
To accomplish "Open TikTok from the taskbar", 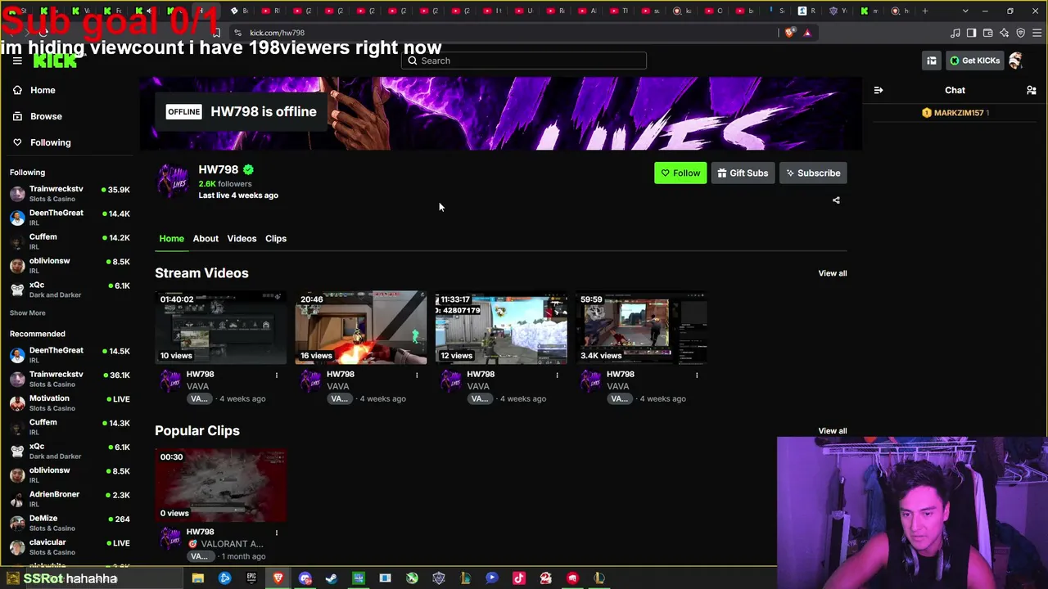I will tap(519, 578).
